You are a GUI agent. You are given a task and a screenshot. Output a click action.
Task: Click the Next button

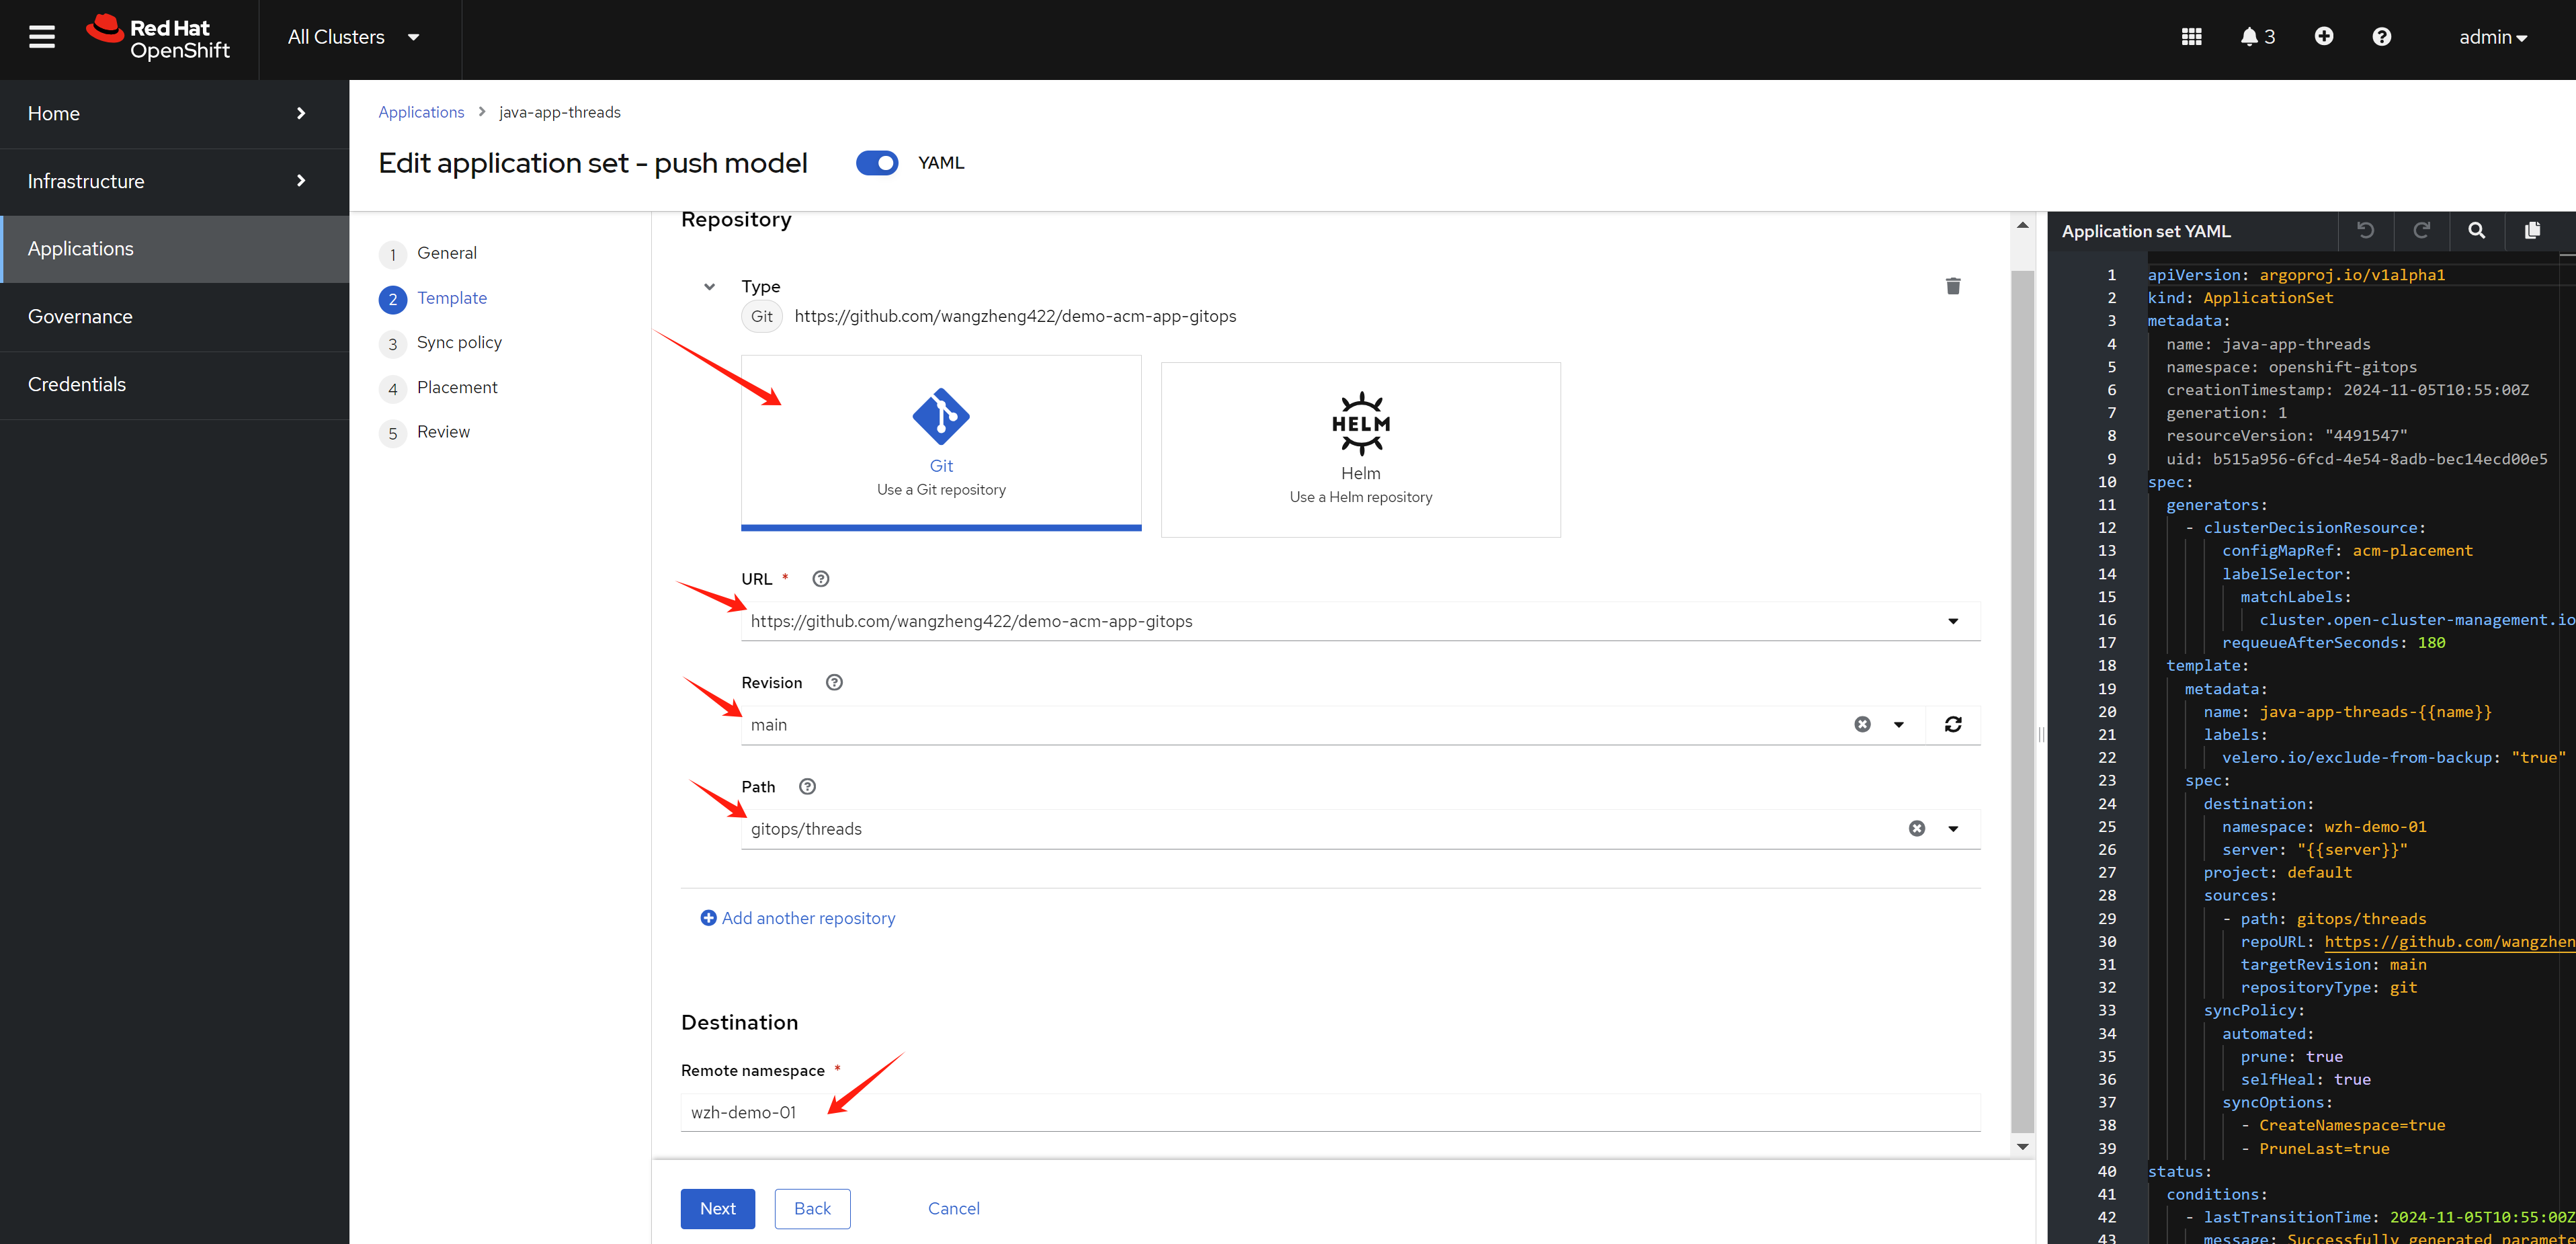coord(717,1208)
